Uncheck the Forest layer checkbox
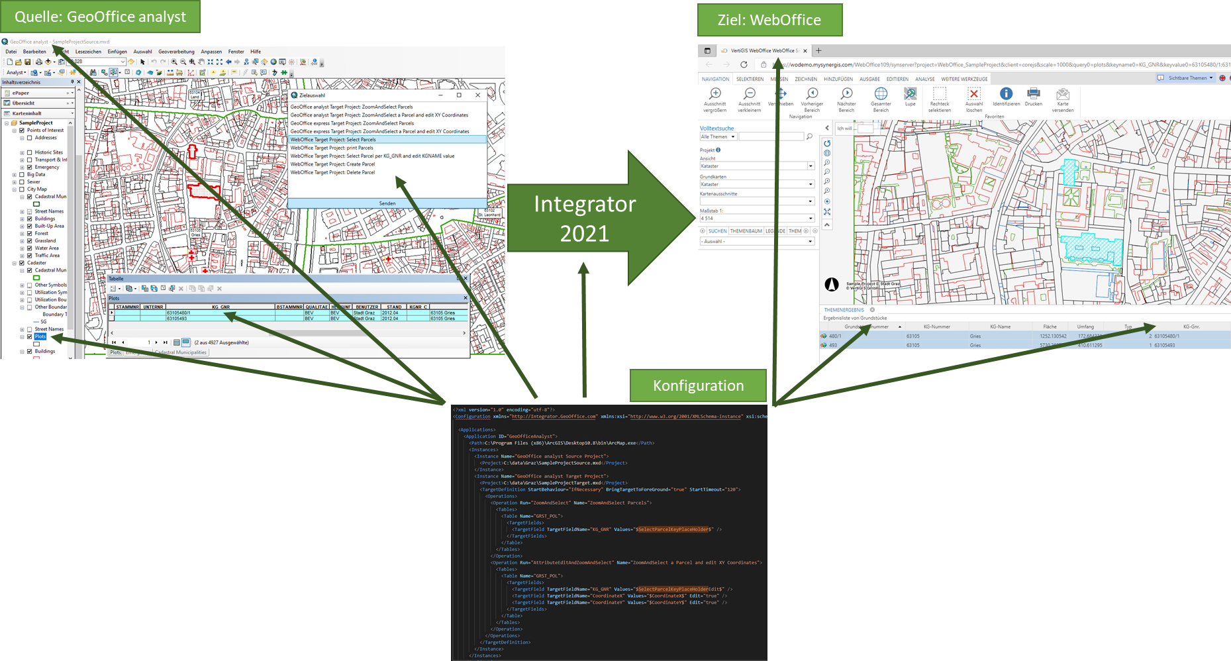 point(30,234)
